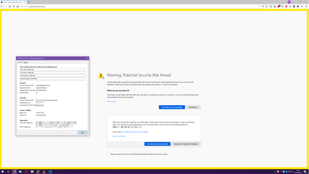Switch to the General tab in Certificate Viewer
Image resolution: width=309 pixels, height=174 pixels.
point(20,62)
